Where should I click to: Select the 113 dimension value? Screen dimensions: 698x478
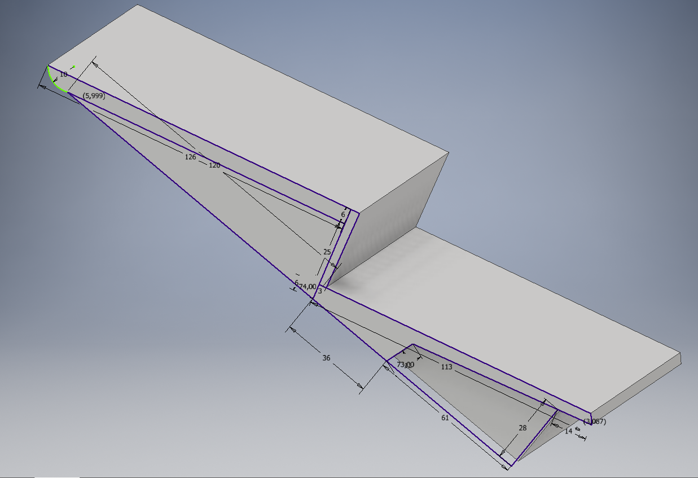click(446, 367)
